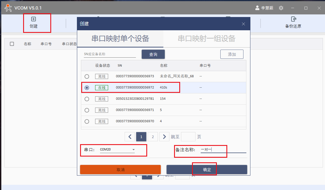
Task: Click the VCOM application logo
Action: 8,8
